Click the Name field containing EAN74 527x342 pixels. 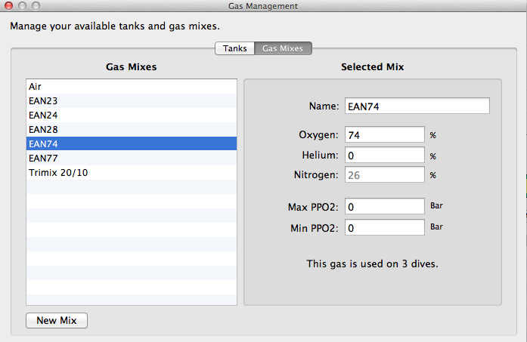[417, 106]
